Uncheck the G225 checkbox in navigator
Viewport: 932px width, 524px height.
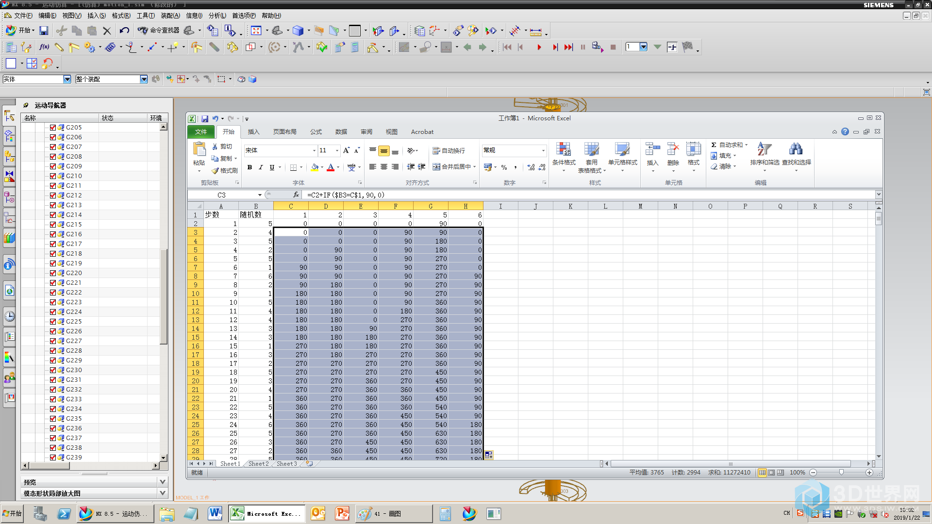[x=53, y=322]
